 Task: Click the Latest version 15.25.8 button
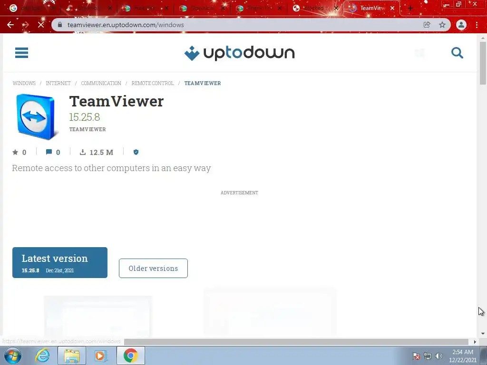pyautogui.click(x=60, y=262)
